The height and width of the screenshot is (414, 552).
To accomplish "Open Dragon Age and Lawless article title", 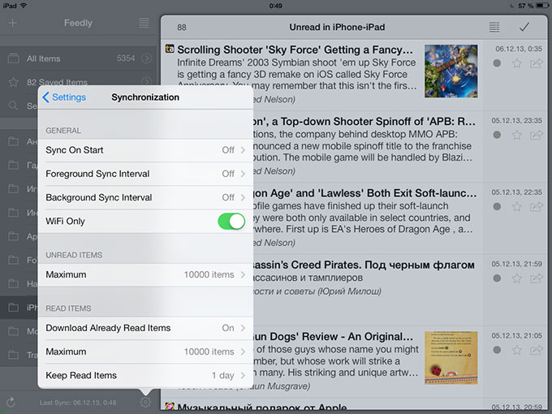I will pyautogui.click(x=364, y=193).
